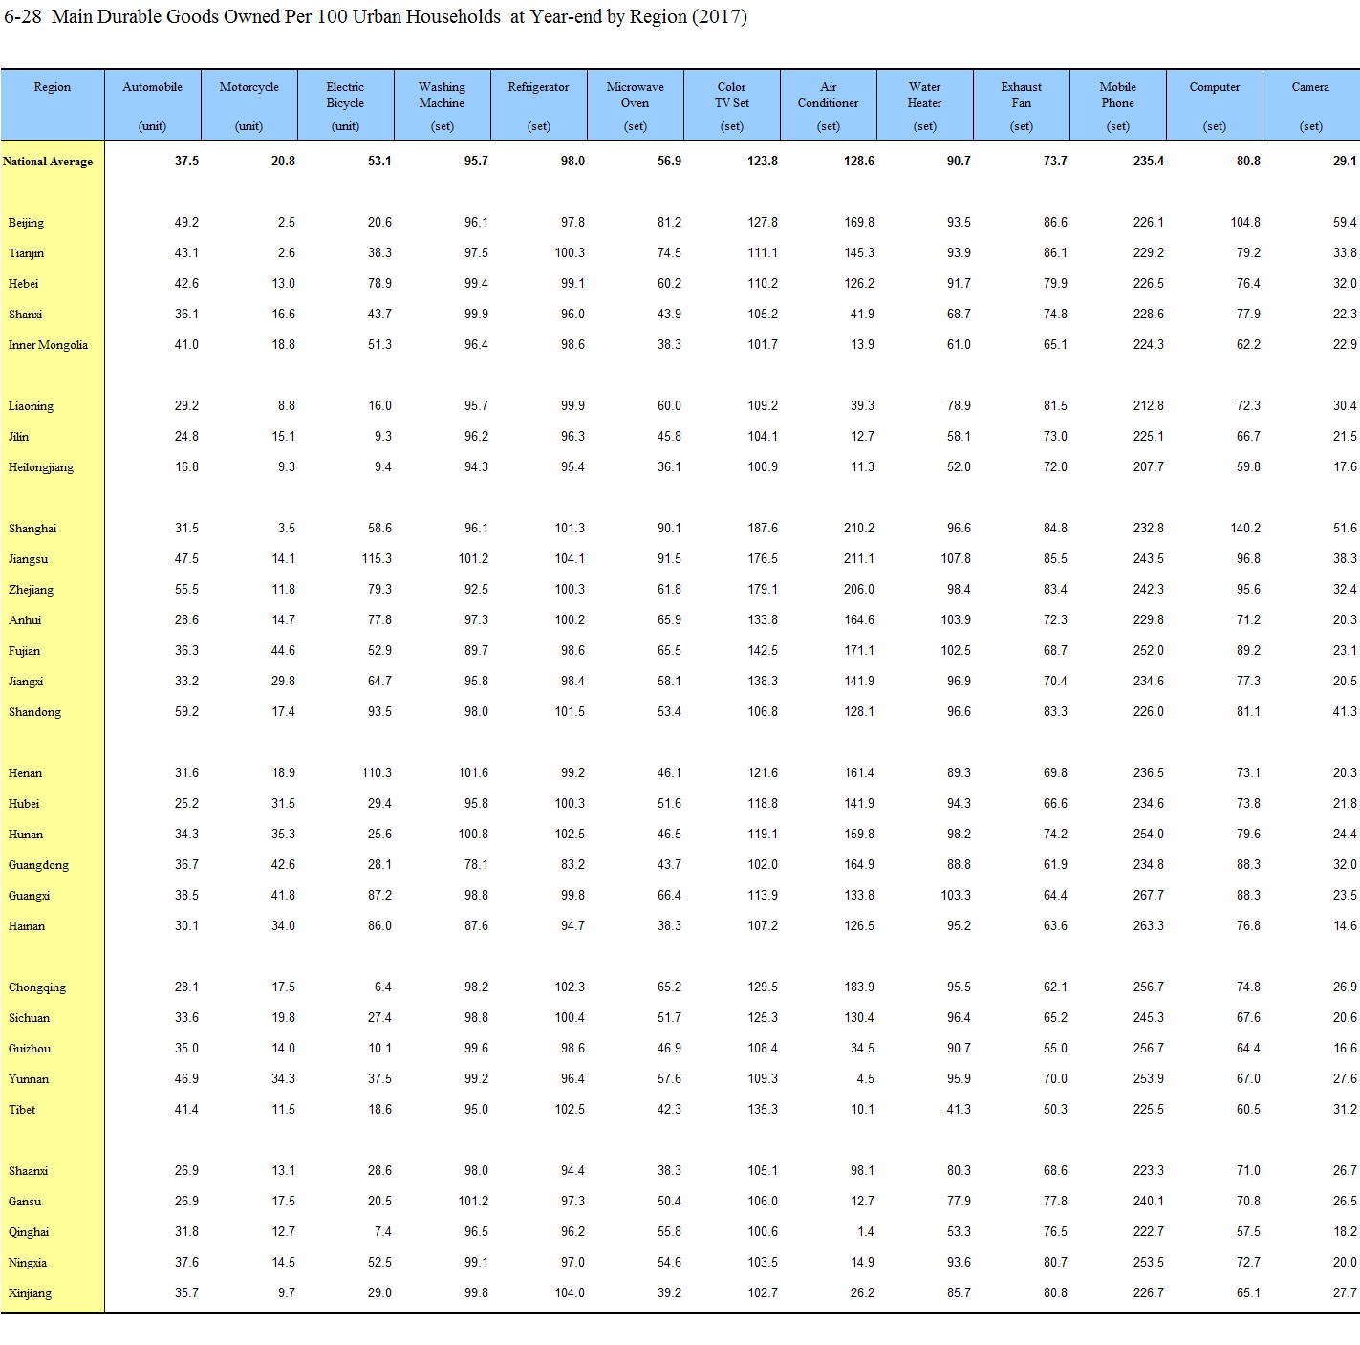Click the Jilin row label
This screenshot has height=1345, width=1360.
pos(18,437)
